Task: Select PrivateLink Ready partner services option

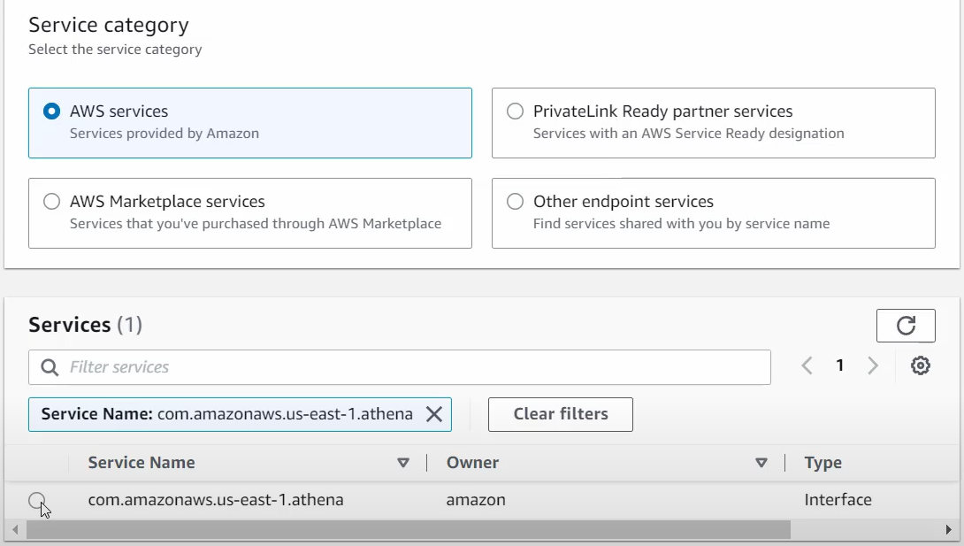Action: point(515,112)
